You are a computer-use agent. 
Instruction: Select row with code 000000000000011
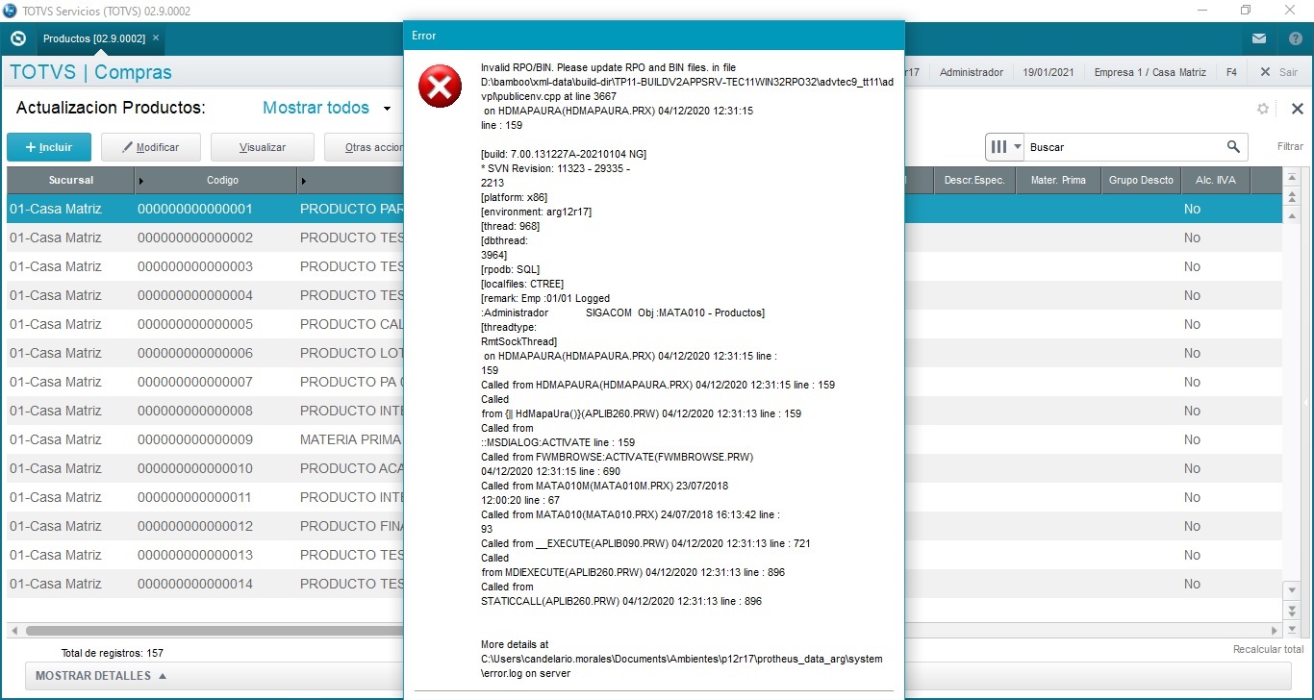(644, 497)
